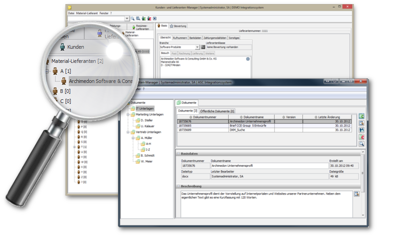Switch to the Zahlungsmodalitäten tab
Screen dimensions: 399x241
(215, 38)
